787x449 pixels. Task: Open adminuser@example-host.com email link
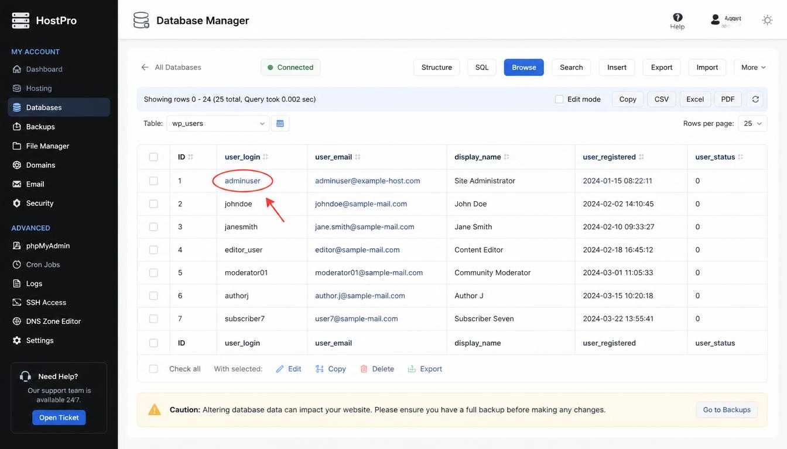point(368,181)
